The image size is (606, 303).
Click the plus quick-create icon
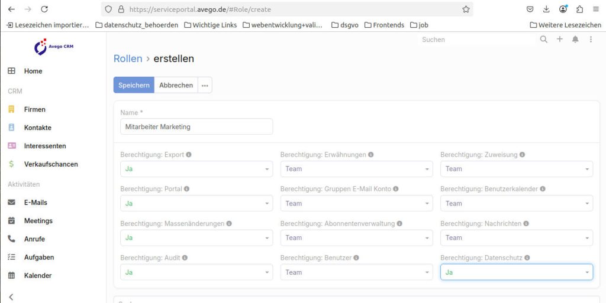coord(560,40)
